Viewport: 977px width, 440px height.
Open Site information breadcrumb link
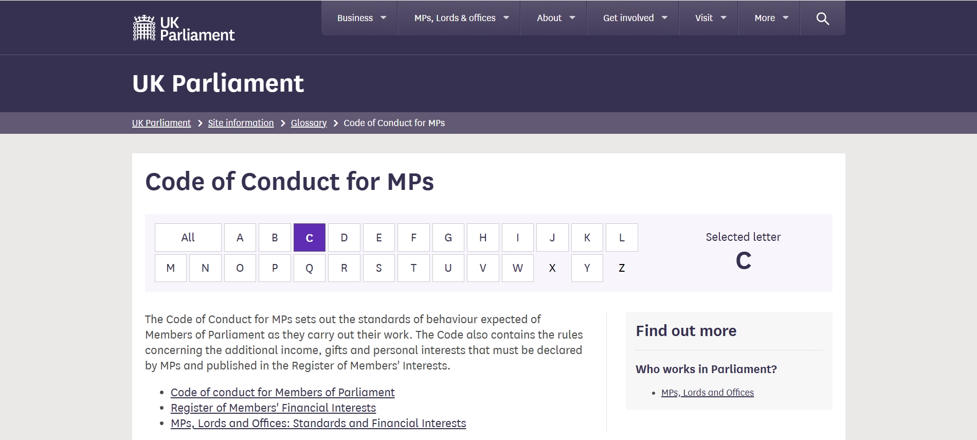[x=241, y=123]
